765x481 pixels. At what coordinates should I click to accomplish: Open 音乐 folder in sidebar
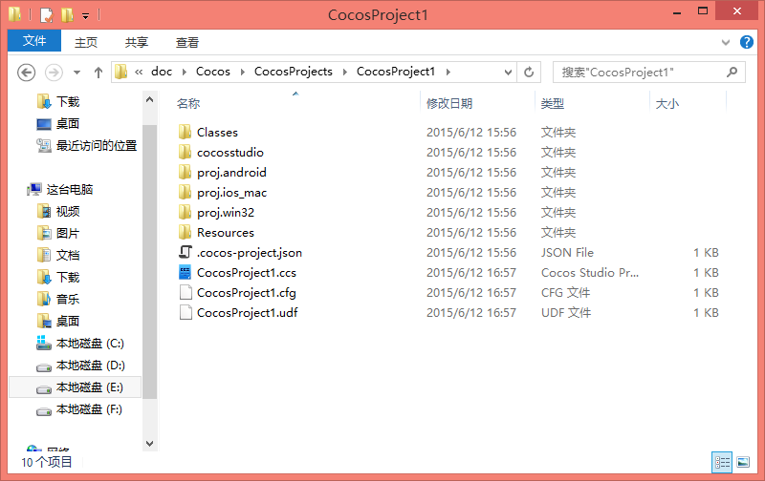pyautogui.click(x=58, y=299)
